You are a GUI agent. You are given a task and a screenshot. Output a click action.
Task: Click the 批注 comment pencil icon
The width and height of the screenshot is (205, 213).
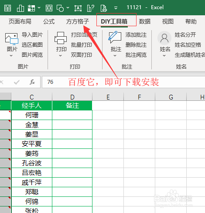click(x=115, y=37)
